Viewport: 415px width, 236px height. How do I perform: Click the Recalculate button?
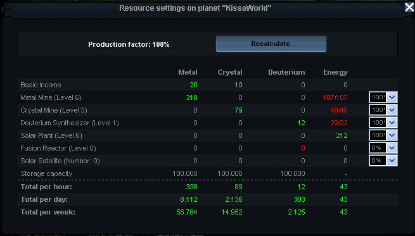271,44
